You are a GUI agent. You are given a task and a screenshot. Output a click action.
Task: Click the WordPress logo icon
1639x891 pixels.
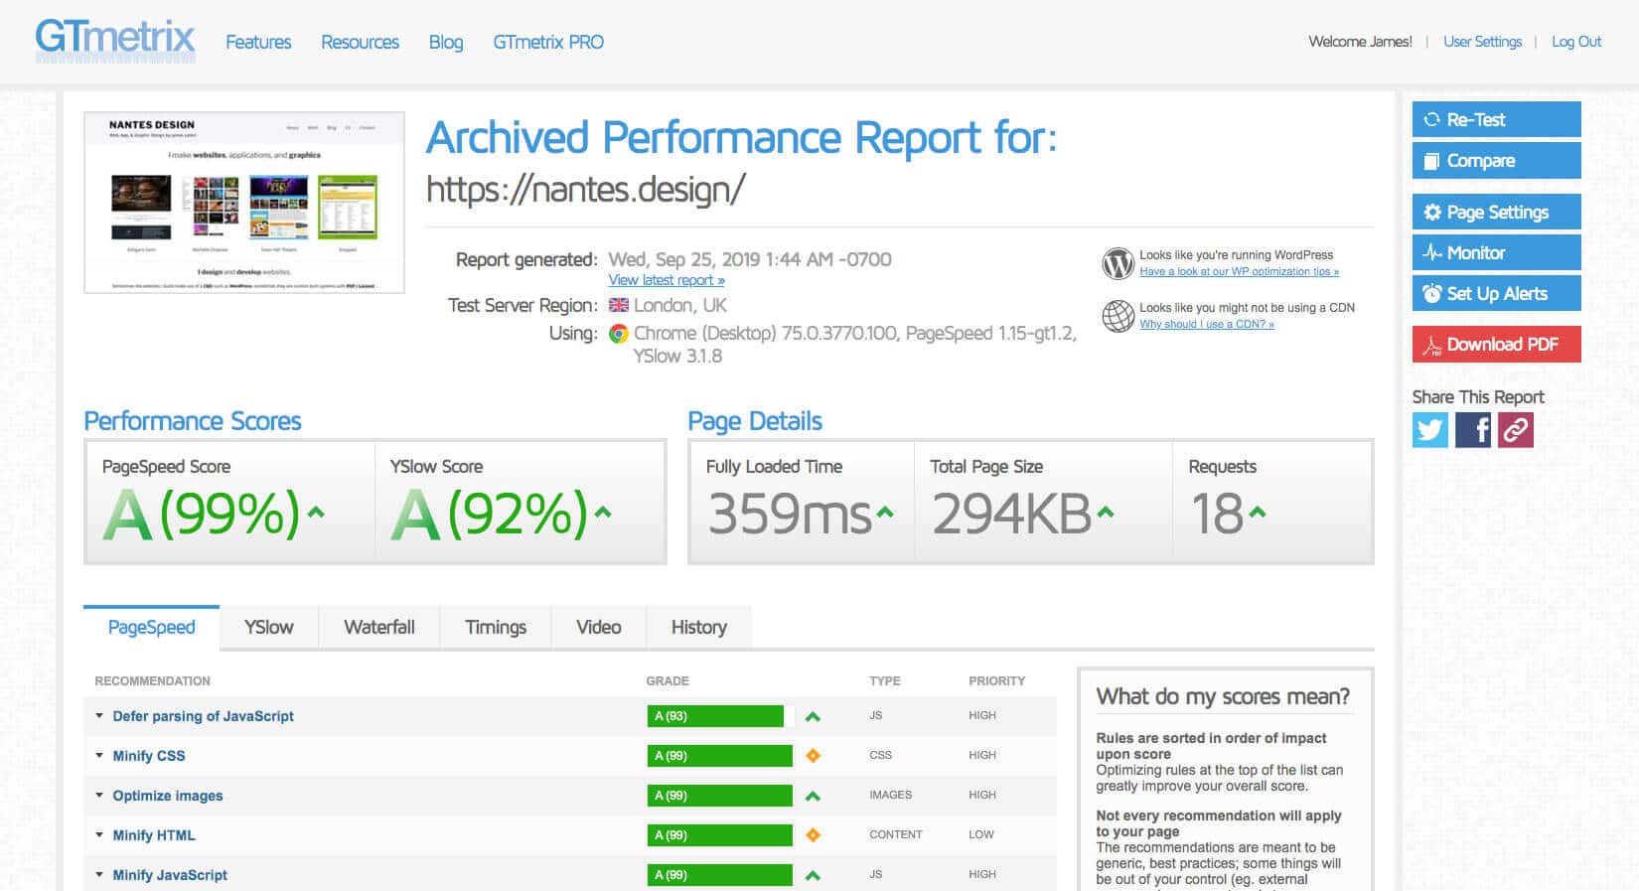[1118, 263]
